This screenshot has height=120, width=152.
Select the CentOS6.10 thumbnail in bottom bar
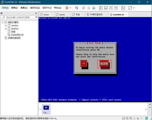point(46,109)
